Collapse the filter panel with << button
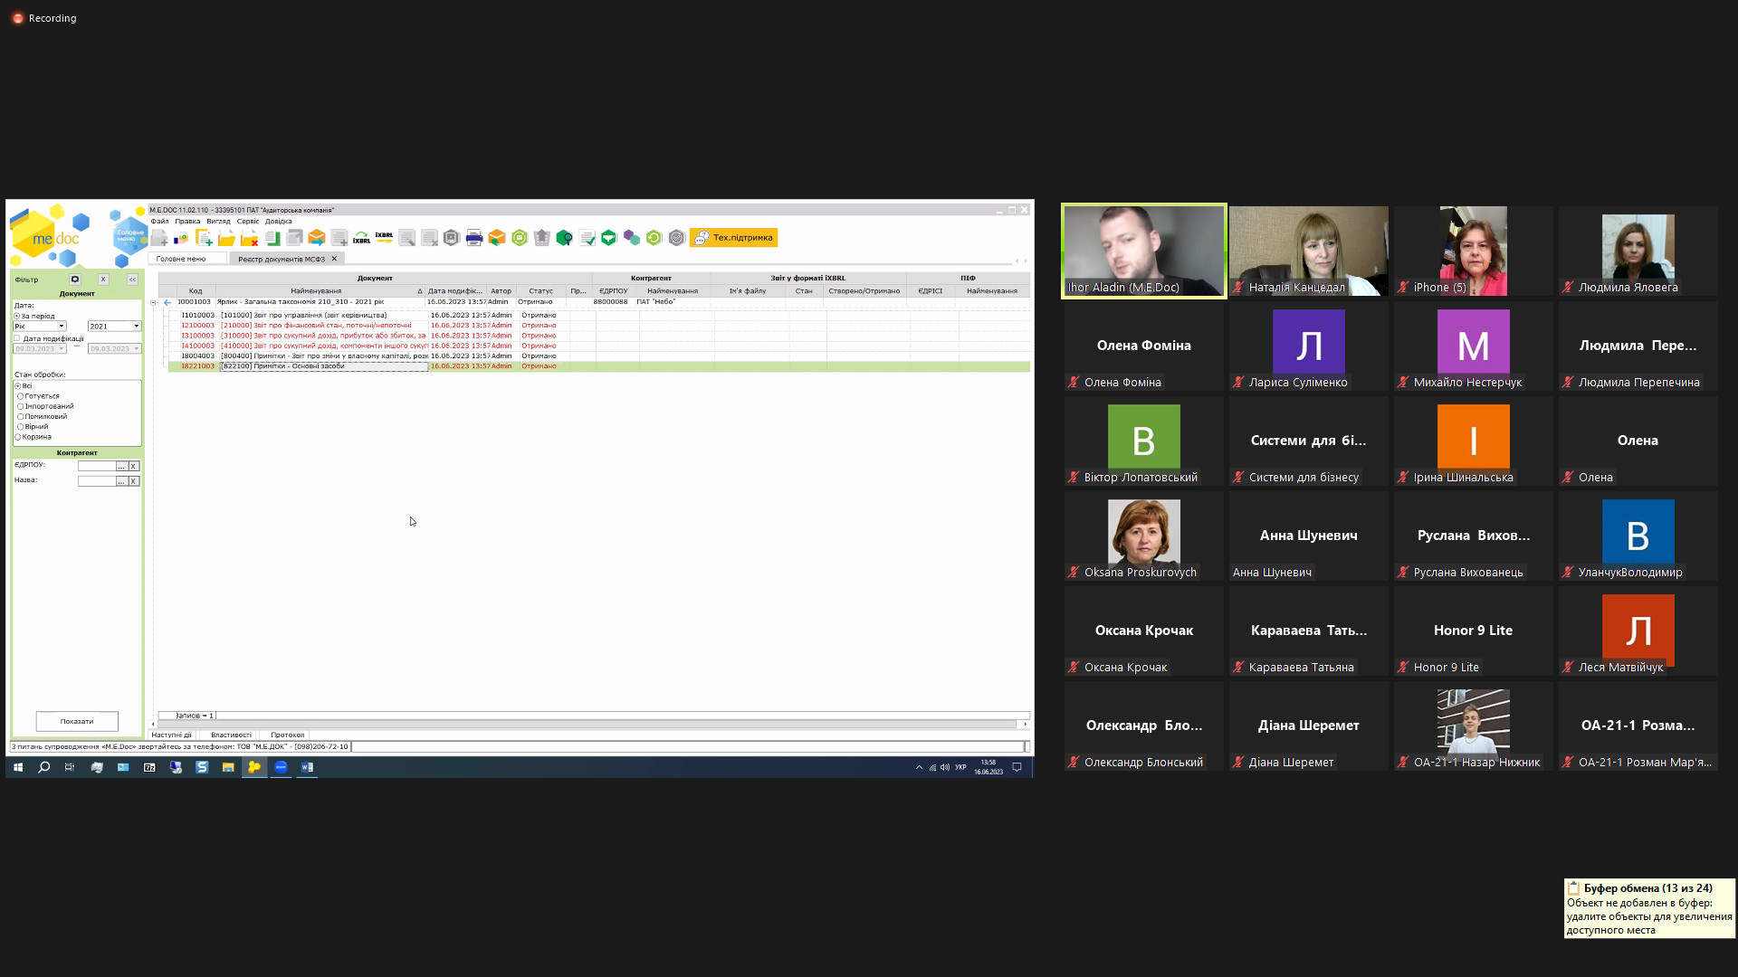1738x977 pixels. tap(132, 280)
